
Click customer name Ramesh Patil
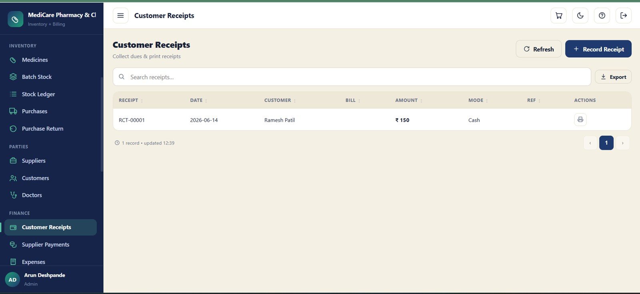280,120
